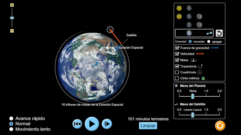The image size is (241, 135).
Task: Click the Masa del Planeta slider handle
Action: click(x=192, y=96)
